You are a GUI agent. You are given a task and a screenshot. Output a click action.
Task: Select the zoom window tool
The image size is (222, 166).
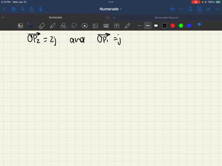click(20, 26)
